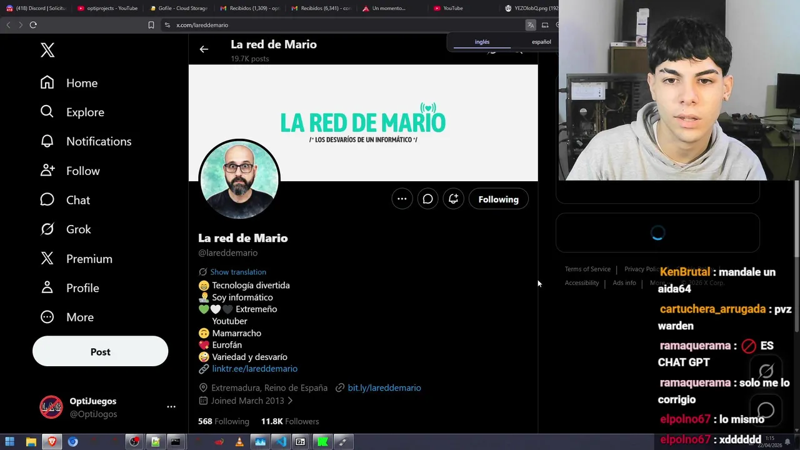This screenshot has height=450, width=800.
Task: Click the white Post button
Action: click(x=100, y=352)
